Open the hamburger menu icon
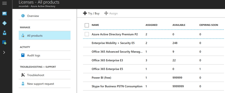Screen dimensions: 225x93 pyautogui.click(x=5, y=3)
